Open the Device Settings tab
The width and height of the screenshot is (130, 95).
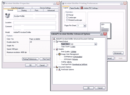(45, 8)
